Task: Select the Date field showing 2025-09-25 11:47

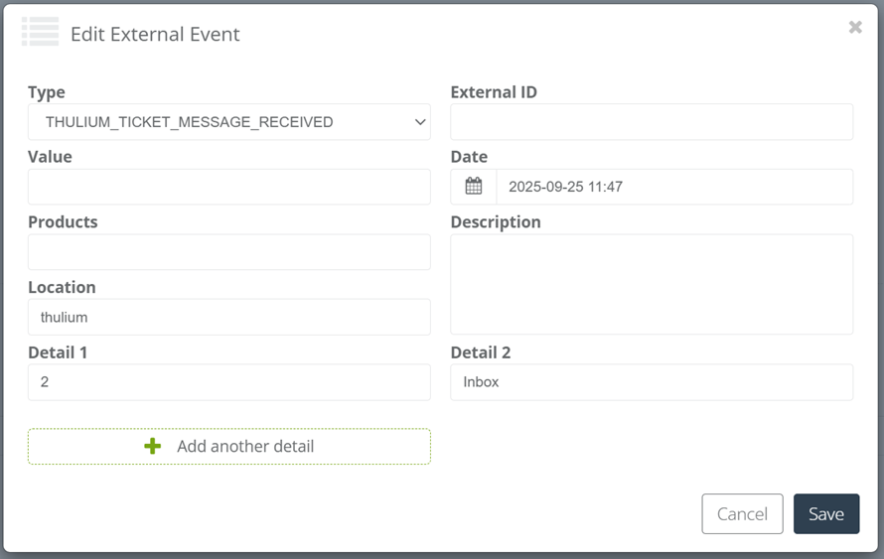Action: click(x=673, y=187)
